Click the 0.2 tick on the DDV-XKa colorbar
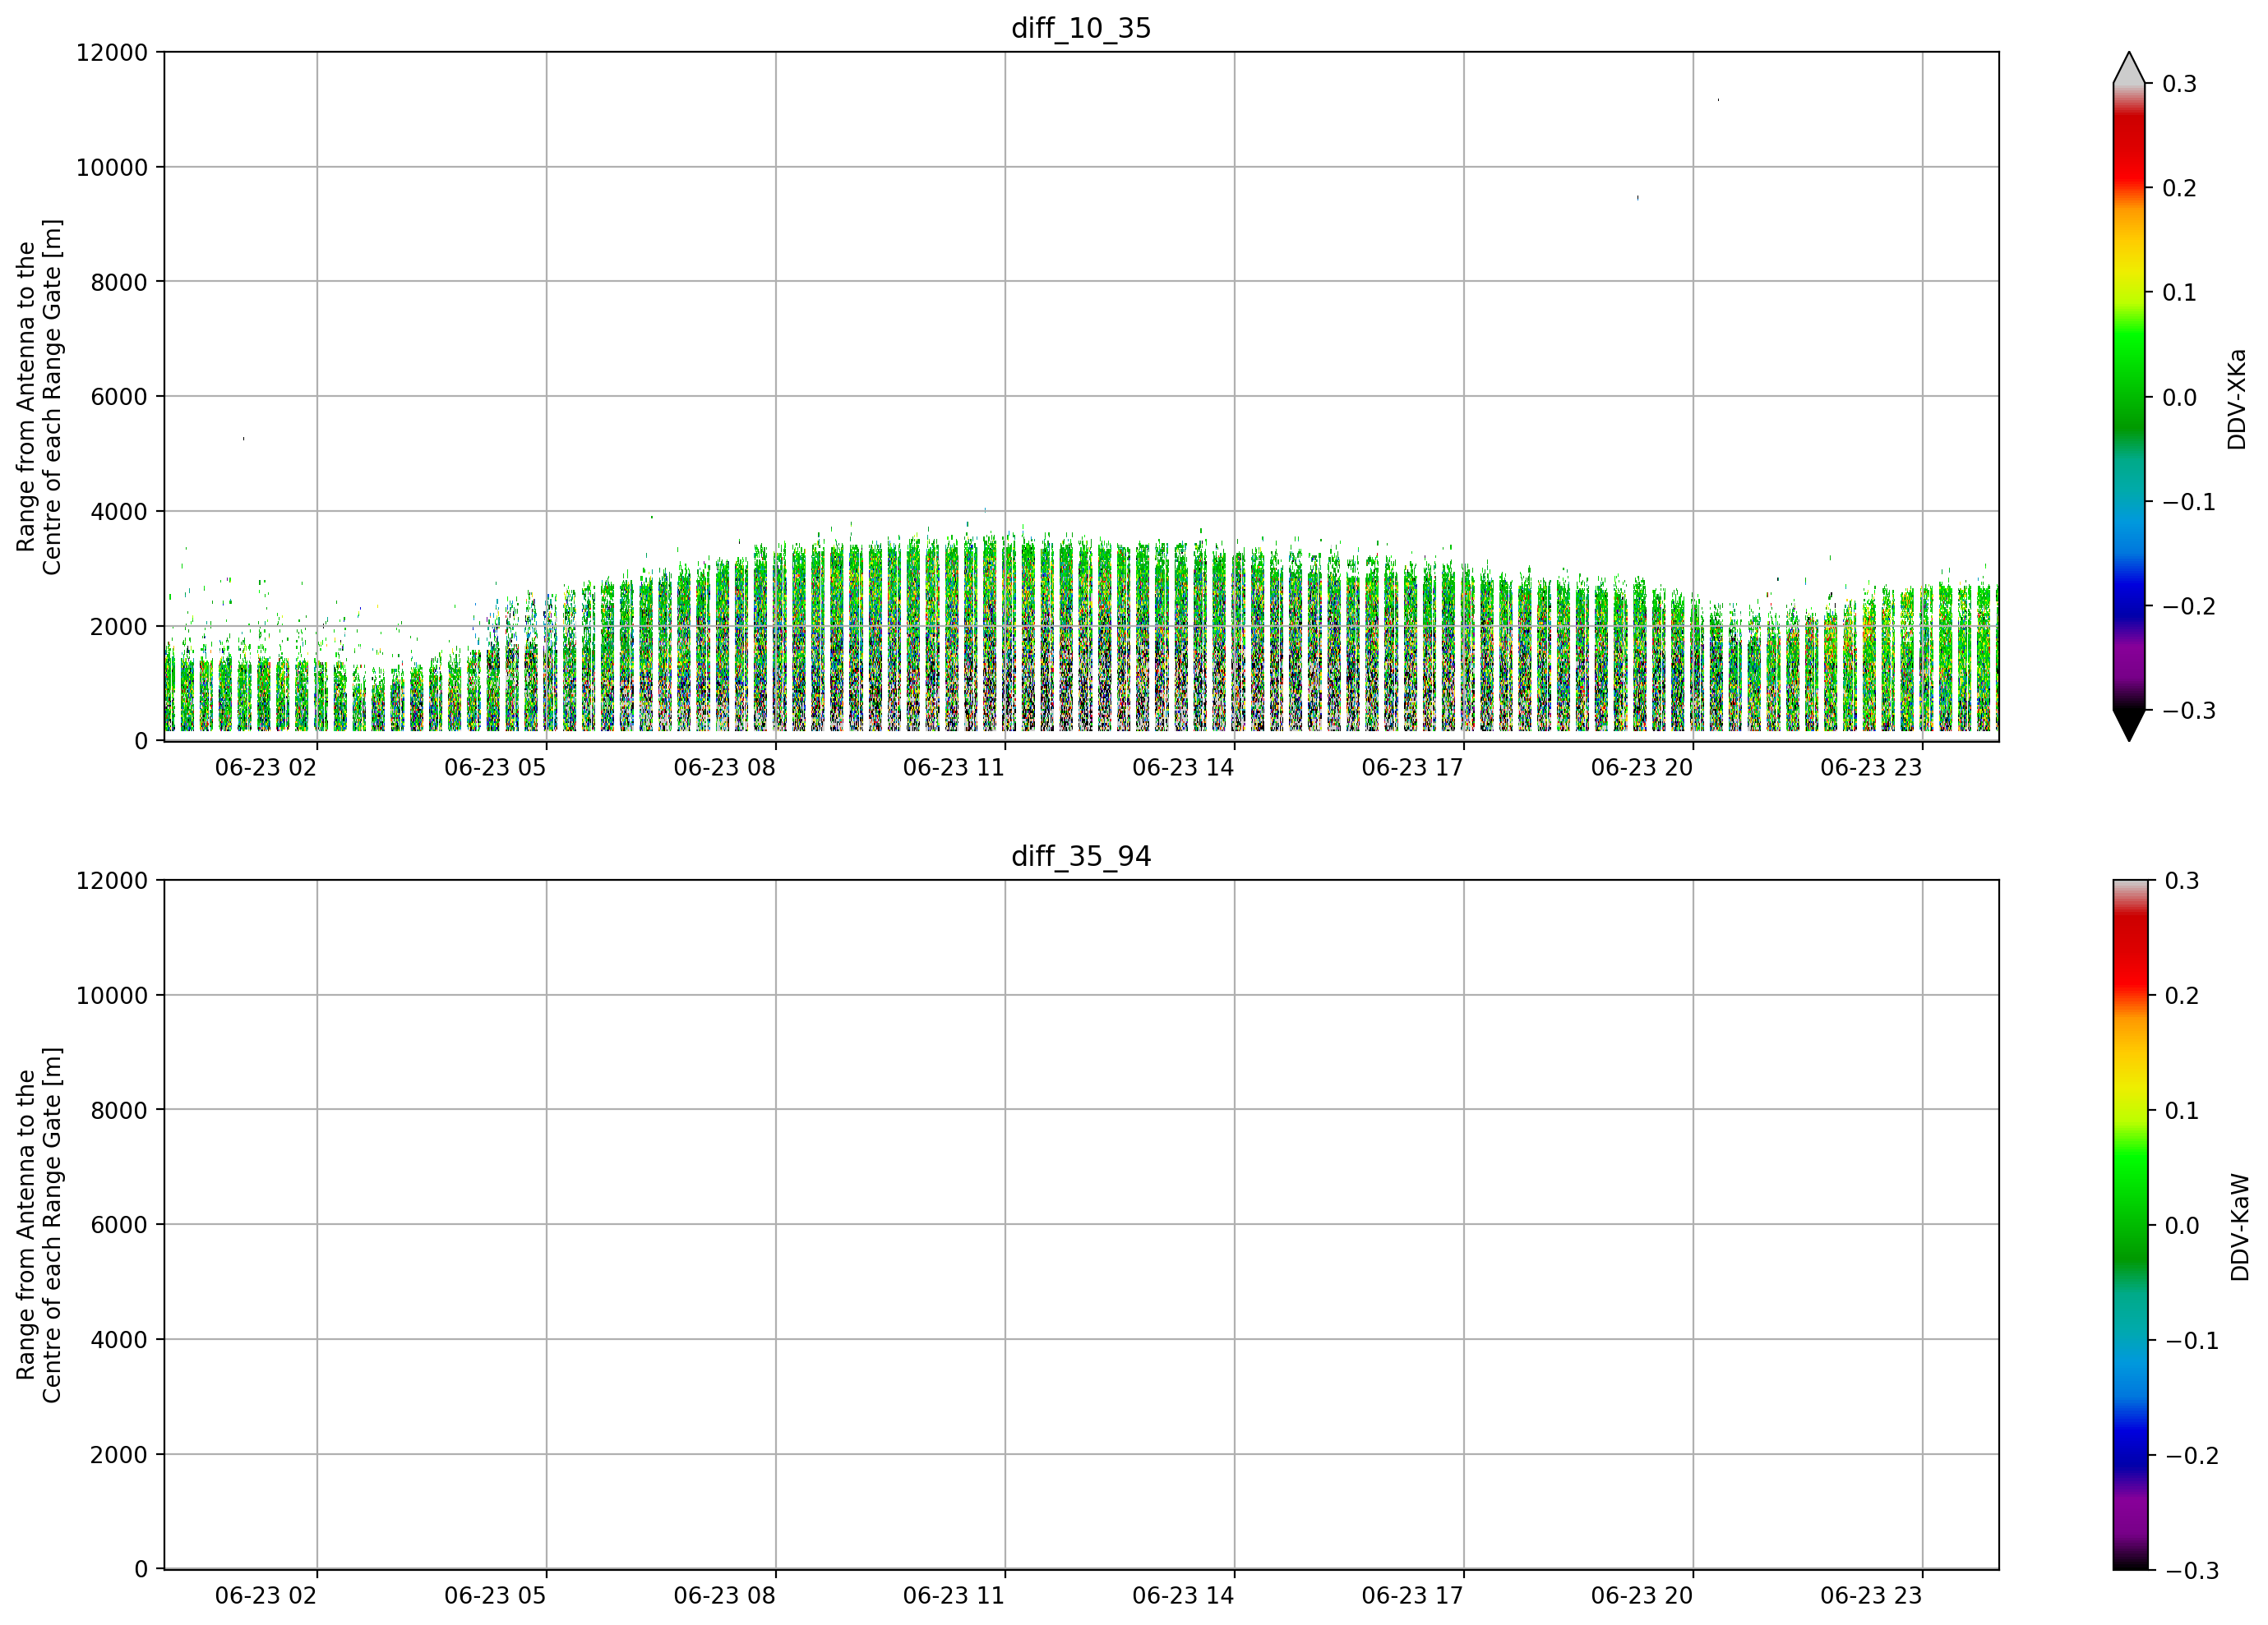2268x1625 pixels. click(2179, 189)
